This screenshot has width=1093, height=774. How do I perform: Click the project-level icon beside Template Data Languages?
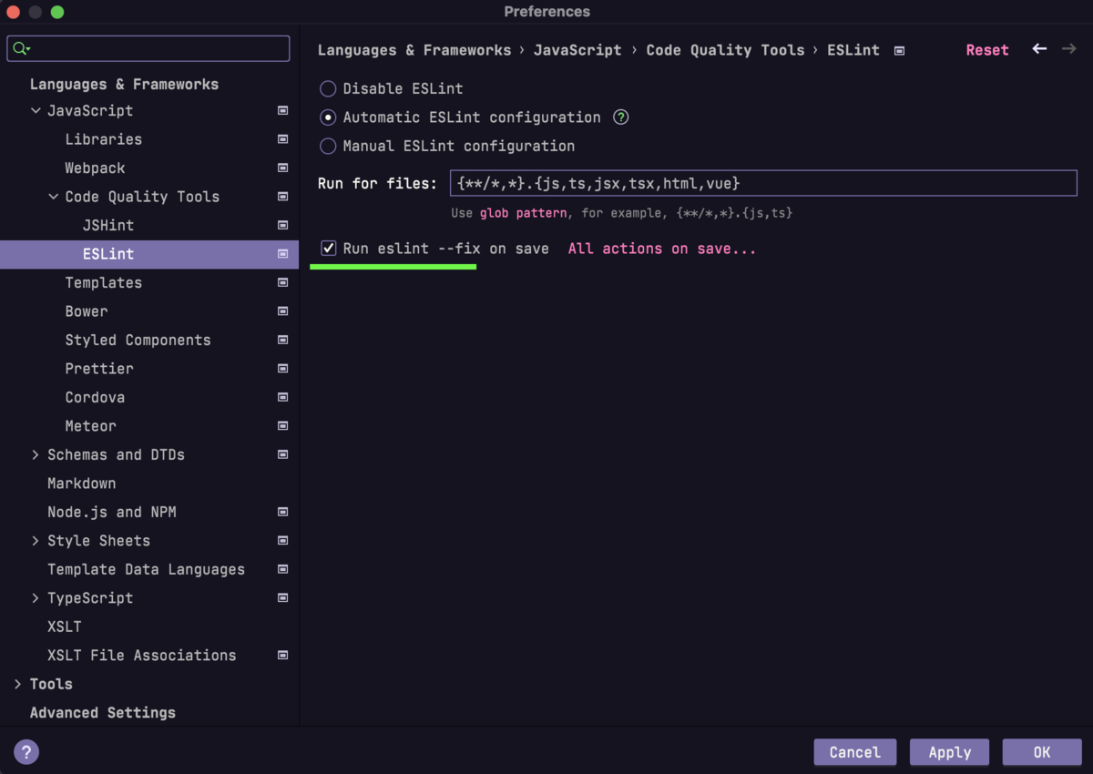[x=283, y=569]
